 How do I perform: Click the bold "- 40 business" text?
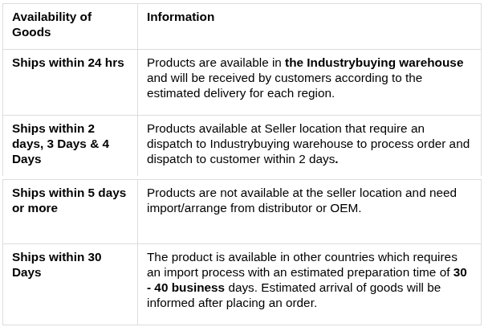[186, 288]
